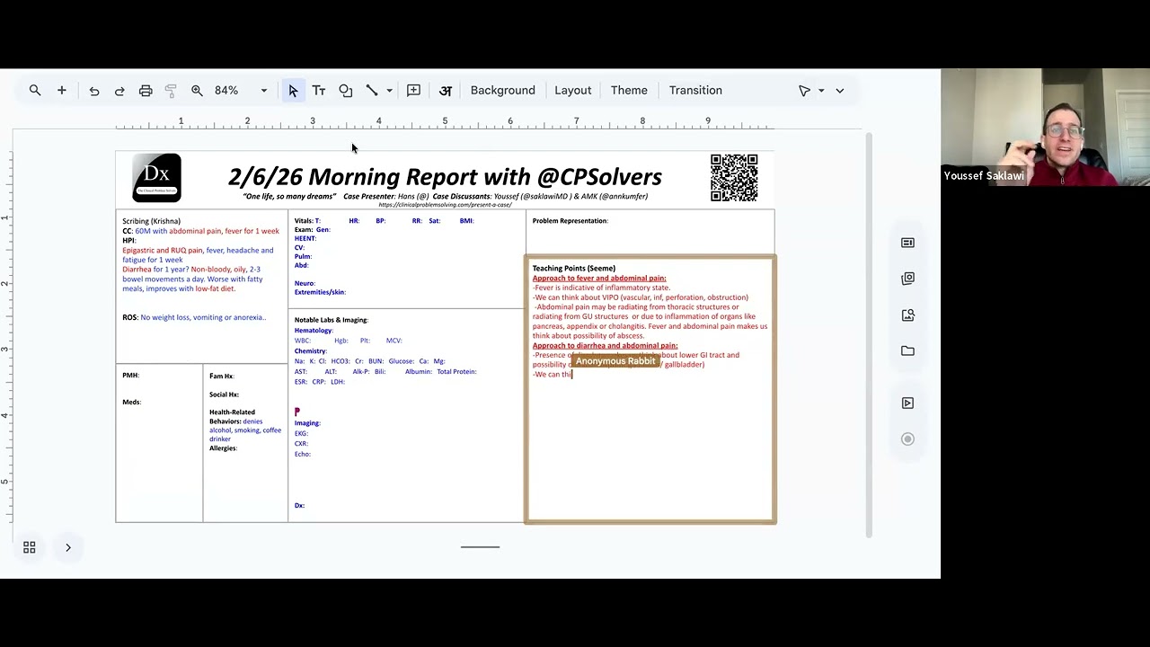Click the horizontal ruler above slide
The width and height of the screenshot is (1150, 647).
pyautogui.click(x=445, y=123)
